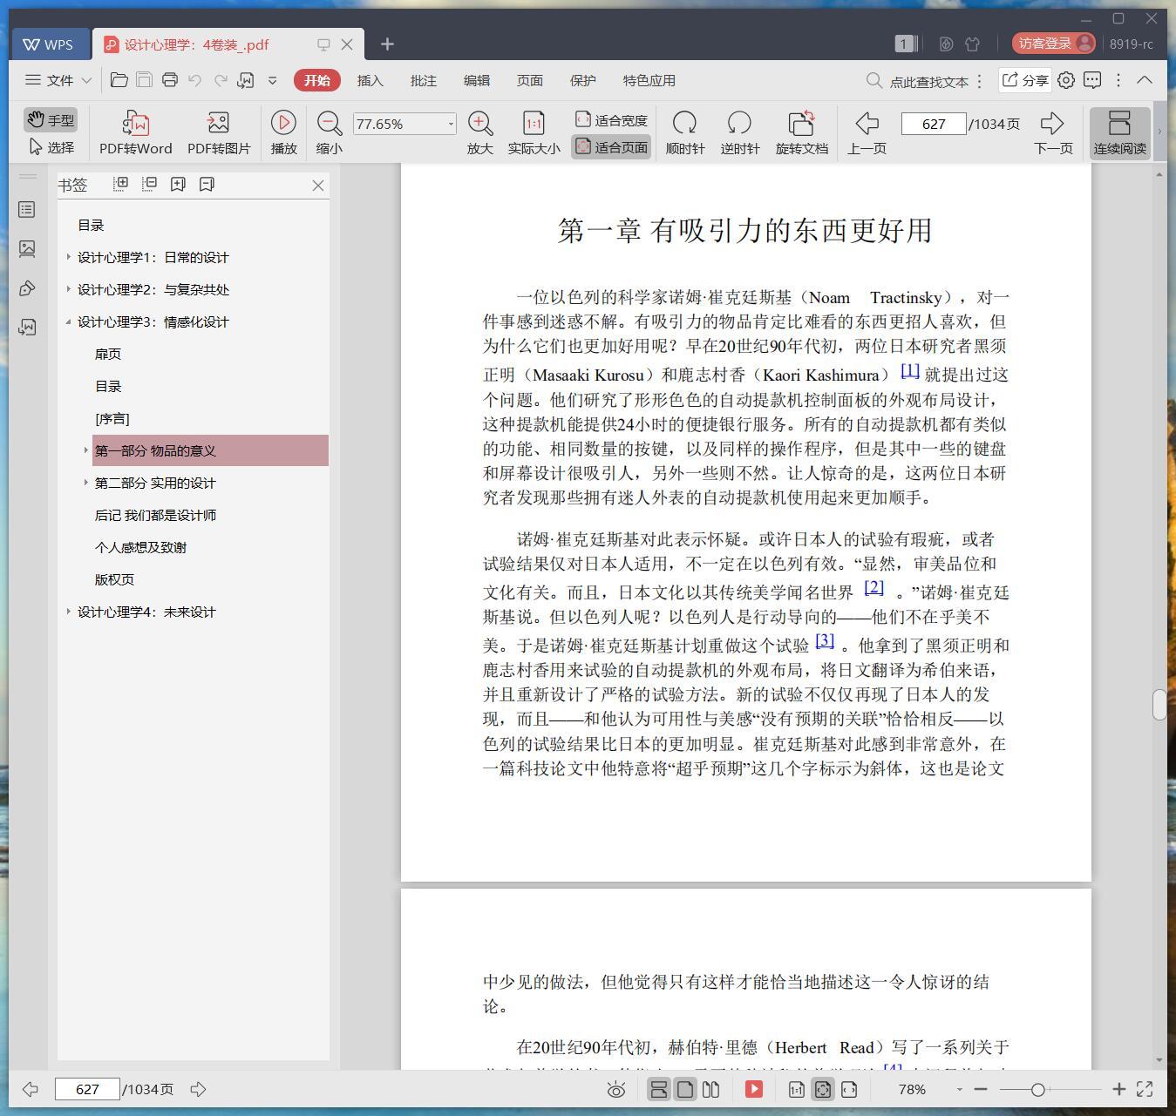Open the feedback chat icon
This screenshot has width=1176, height=1116.
point(1092,80)
